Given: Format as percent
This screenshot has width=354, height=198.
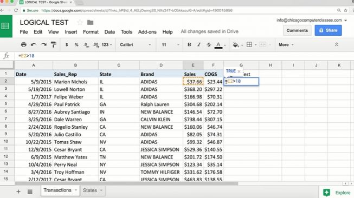Looking at the screenshot, I should (x=76, y=44).
